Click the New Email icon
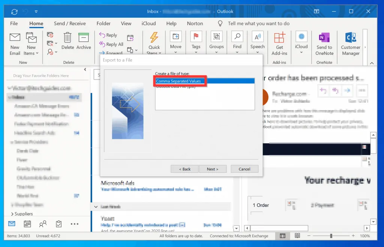 [15, 44]
